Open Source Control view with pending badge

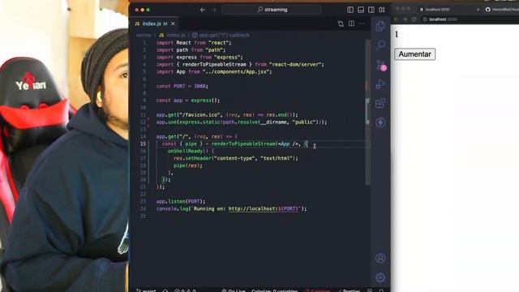380,65
